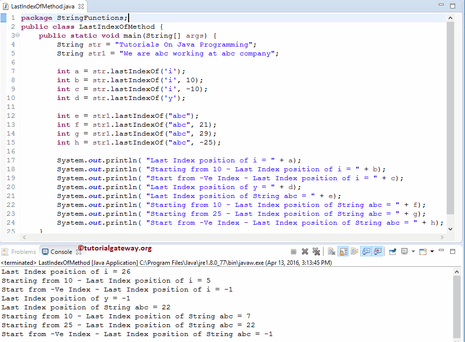This screenshot has height=342, width=465.
Task: Remove the terminated launch
Action: 305,251
